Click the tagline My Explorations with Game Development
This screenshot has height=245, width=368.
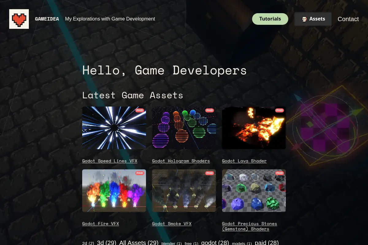click(110, 19)
